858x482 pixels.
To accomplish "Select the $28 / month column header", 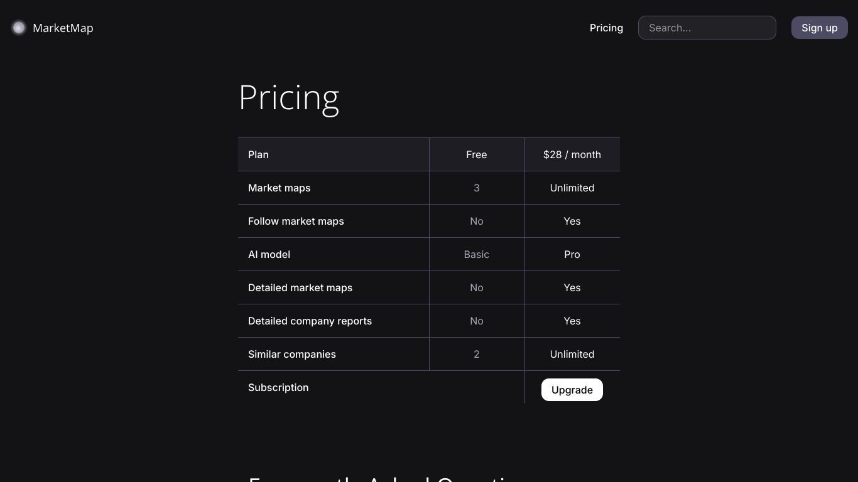I will point(572,154).
